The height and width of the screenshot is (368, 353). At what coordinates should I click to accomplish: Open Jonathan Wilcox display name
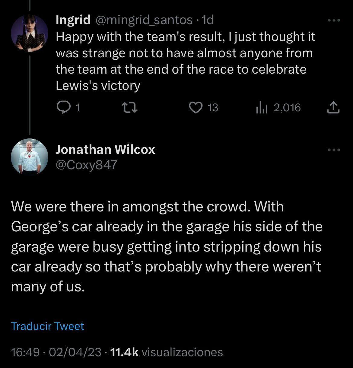tap(105, 150)
